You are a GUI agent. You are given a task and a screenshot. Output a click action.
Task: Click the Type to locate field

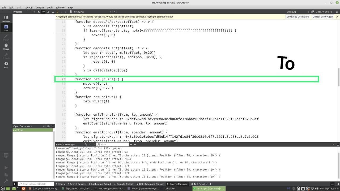pyautogui.click(x=36, y=184)
